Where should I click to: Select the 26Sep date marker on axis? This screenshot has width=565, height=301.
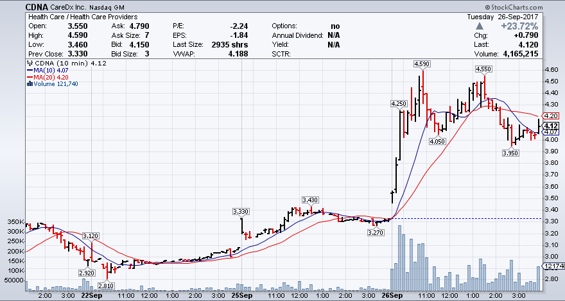click(392, 297)
